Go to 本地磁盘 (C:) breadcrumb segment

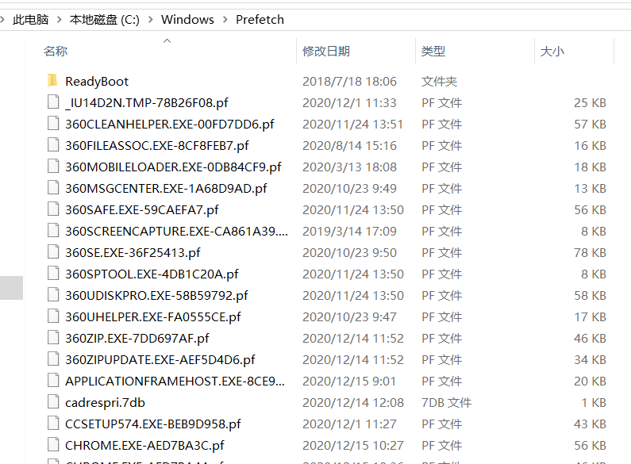[x=105, y=19]
